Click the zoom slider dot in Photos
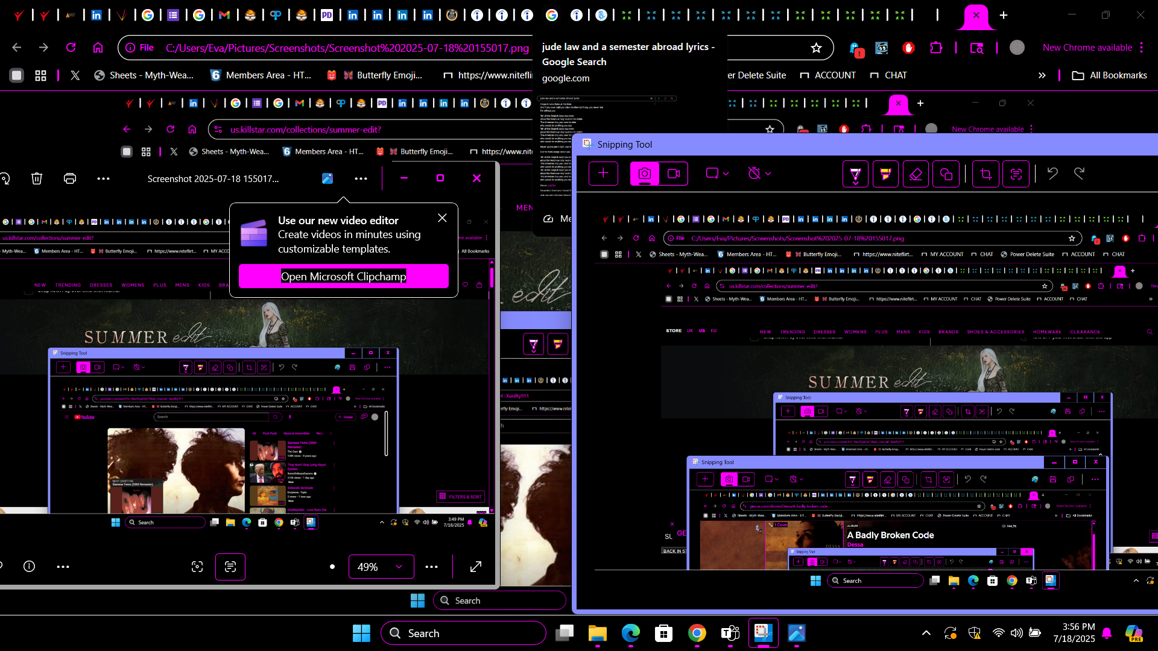Image resolution: width=1158 pixels, height=651 pixels. point(332,567)
